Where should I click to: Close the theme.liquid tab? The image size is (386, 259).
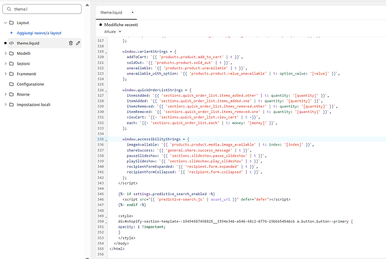click(132, 12)
